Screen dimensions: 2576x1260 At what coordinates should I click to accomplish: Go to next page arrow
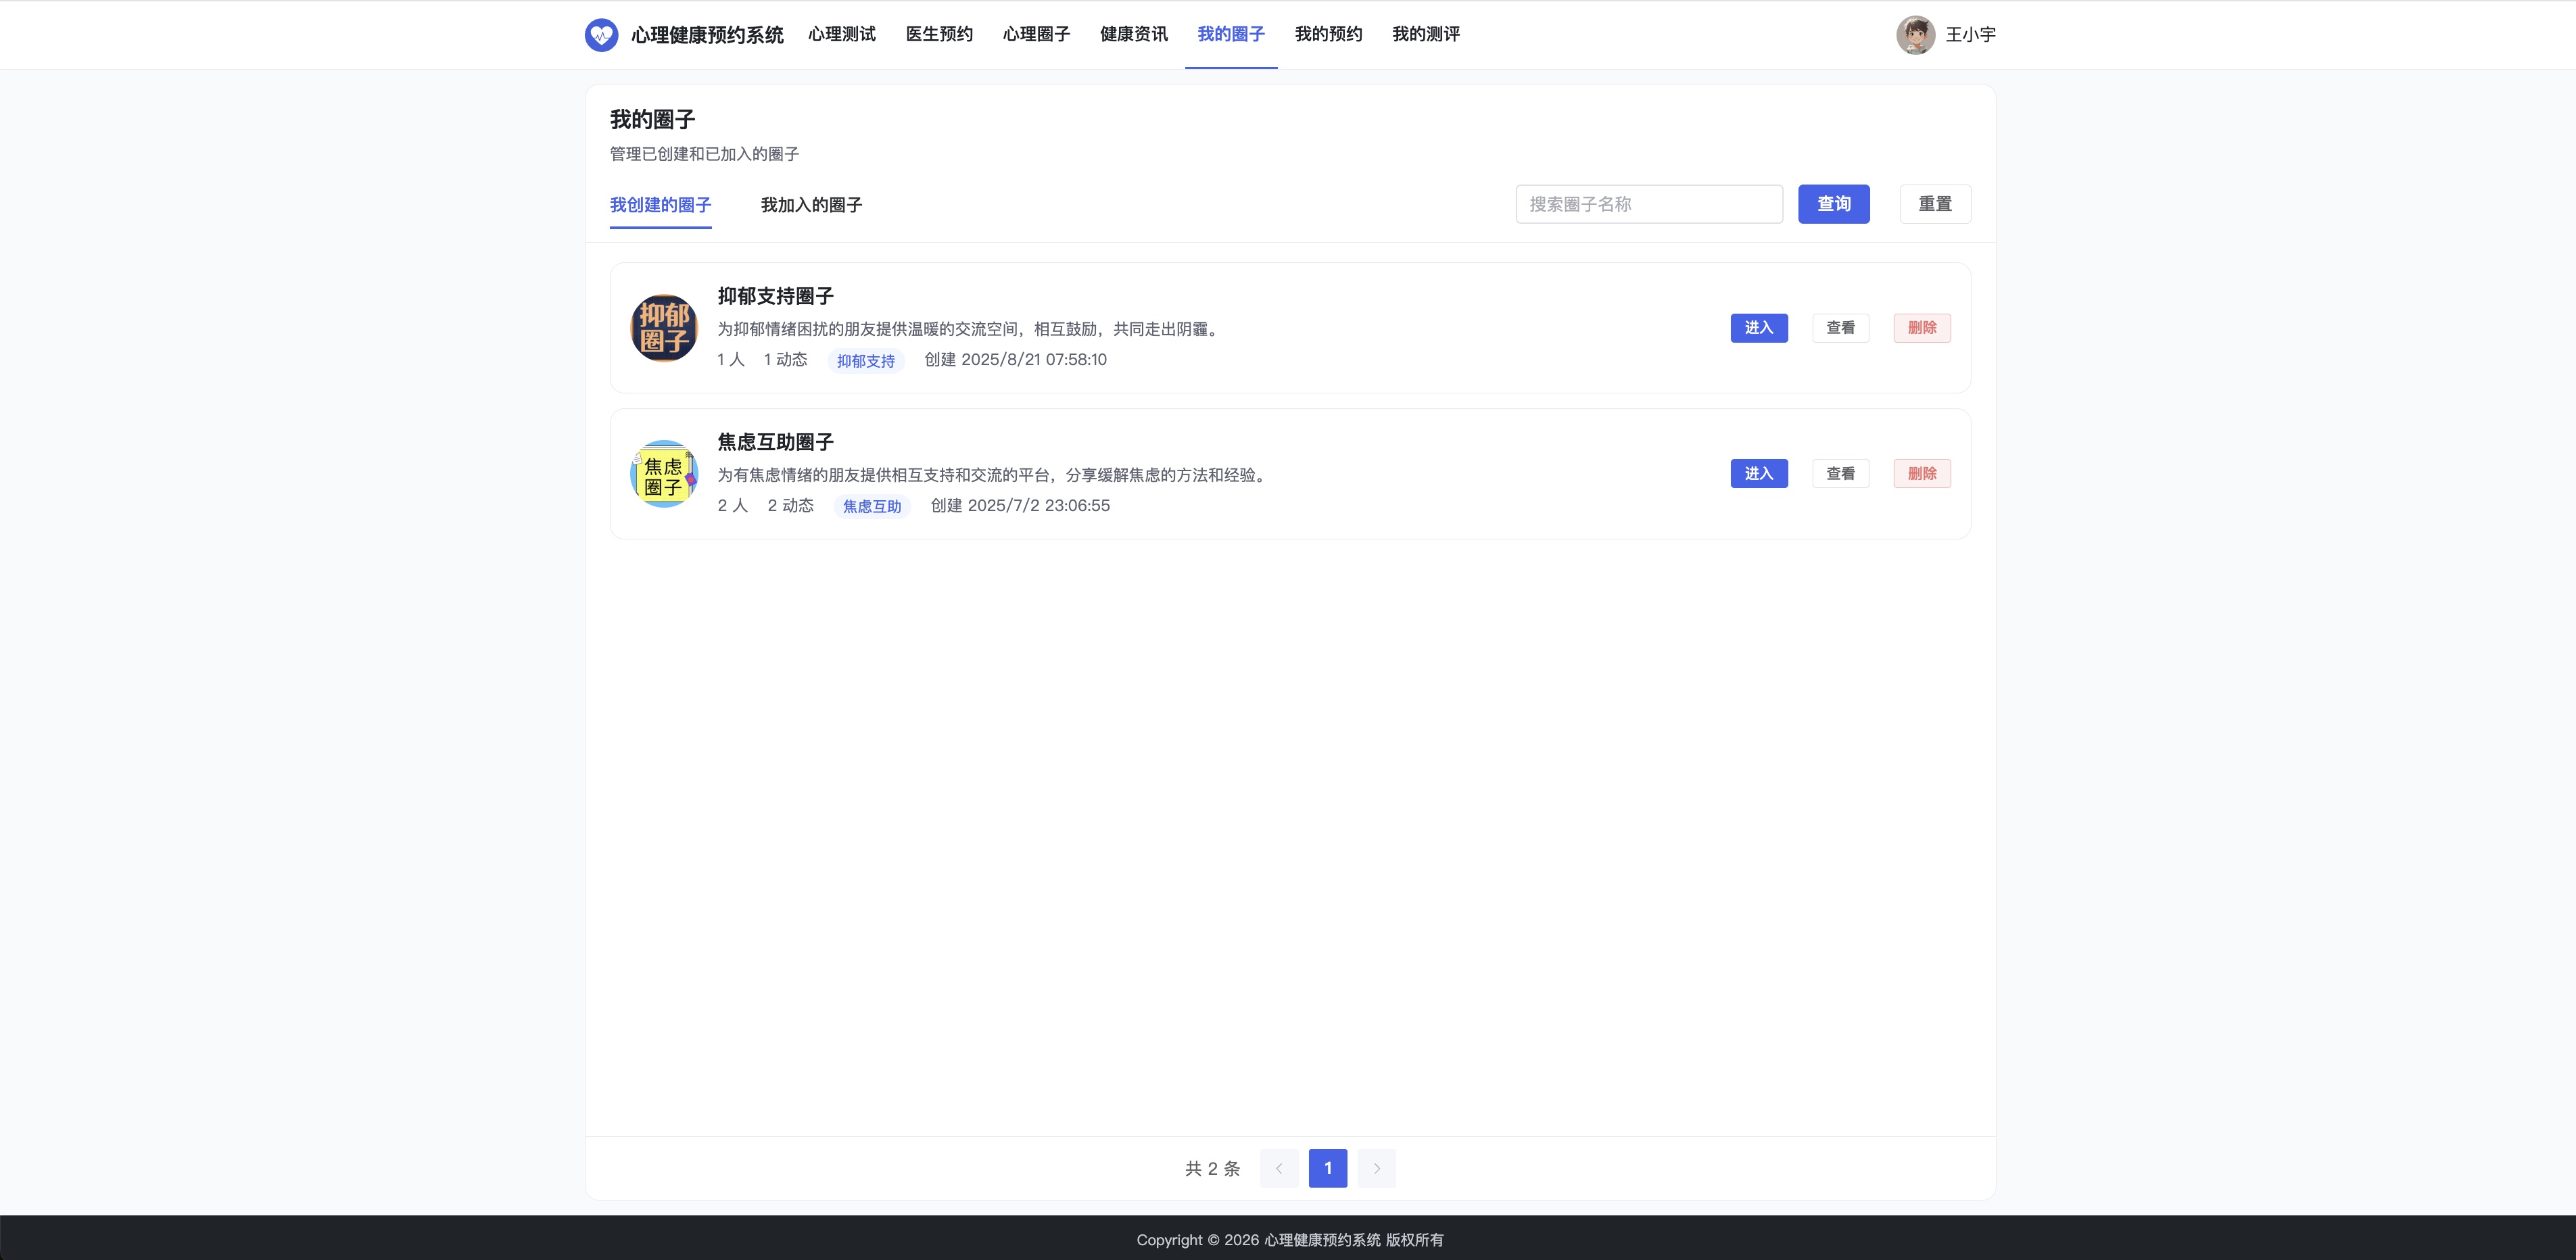coord(1376,1168)
